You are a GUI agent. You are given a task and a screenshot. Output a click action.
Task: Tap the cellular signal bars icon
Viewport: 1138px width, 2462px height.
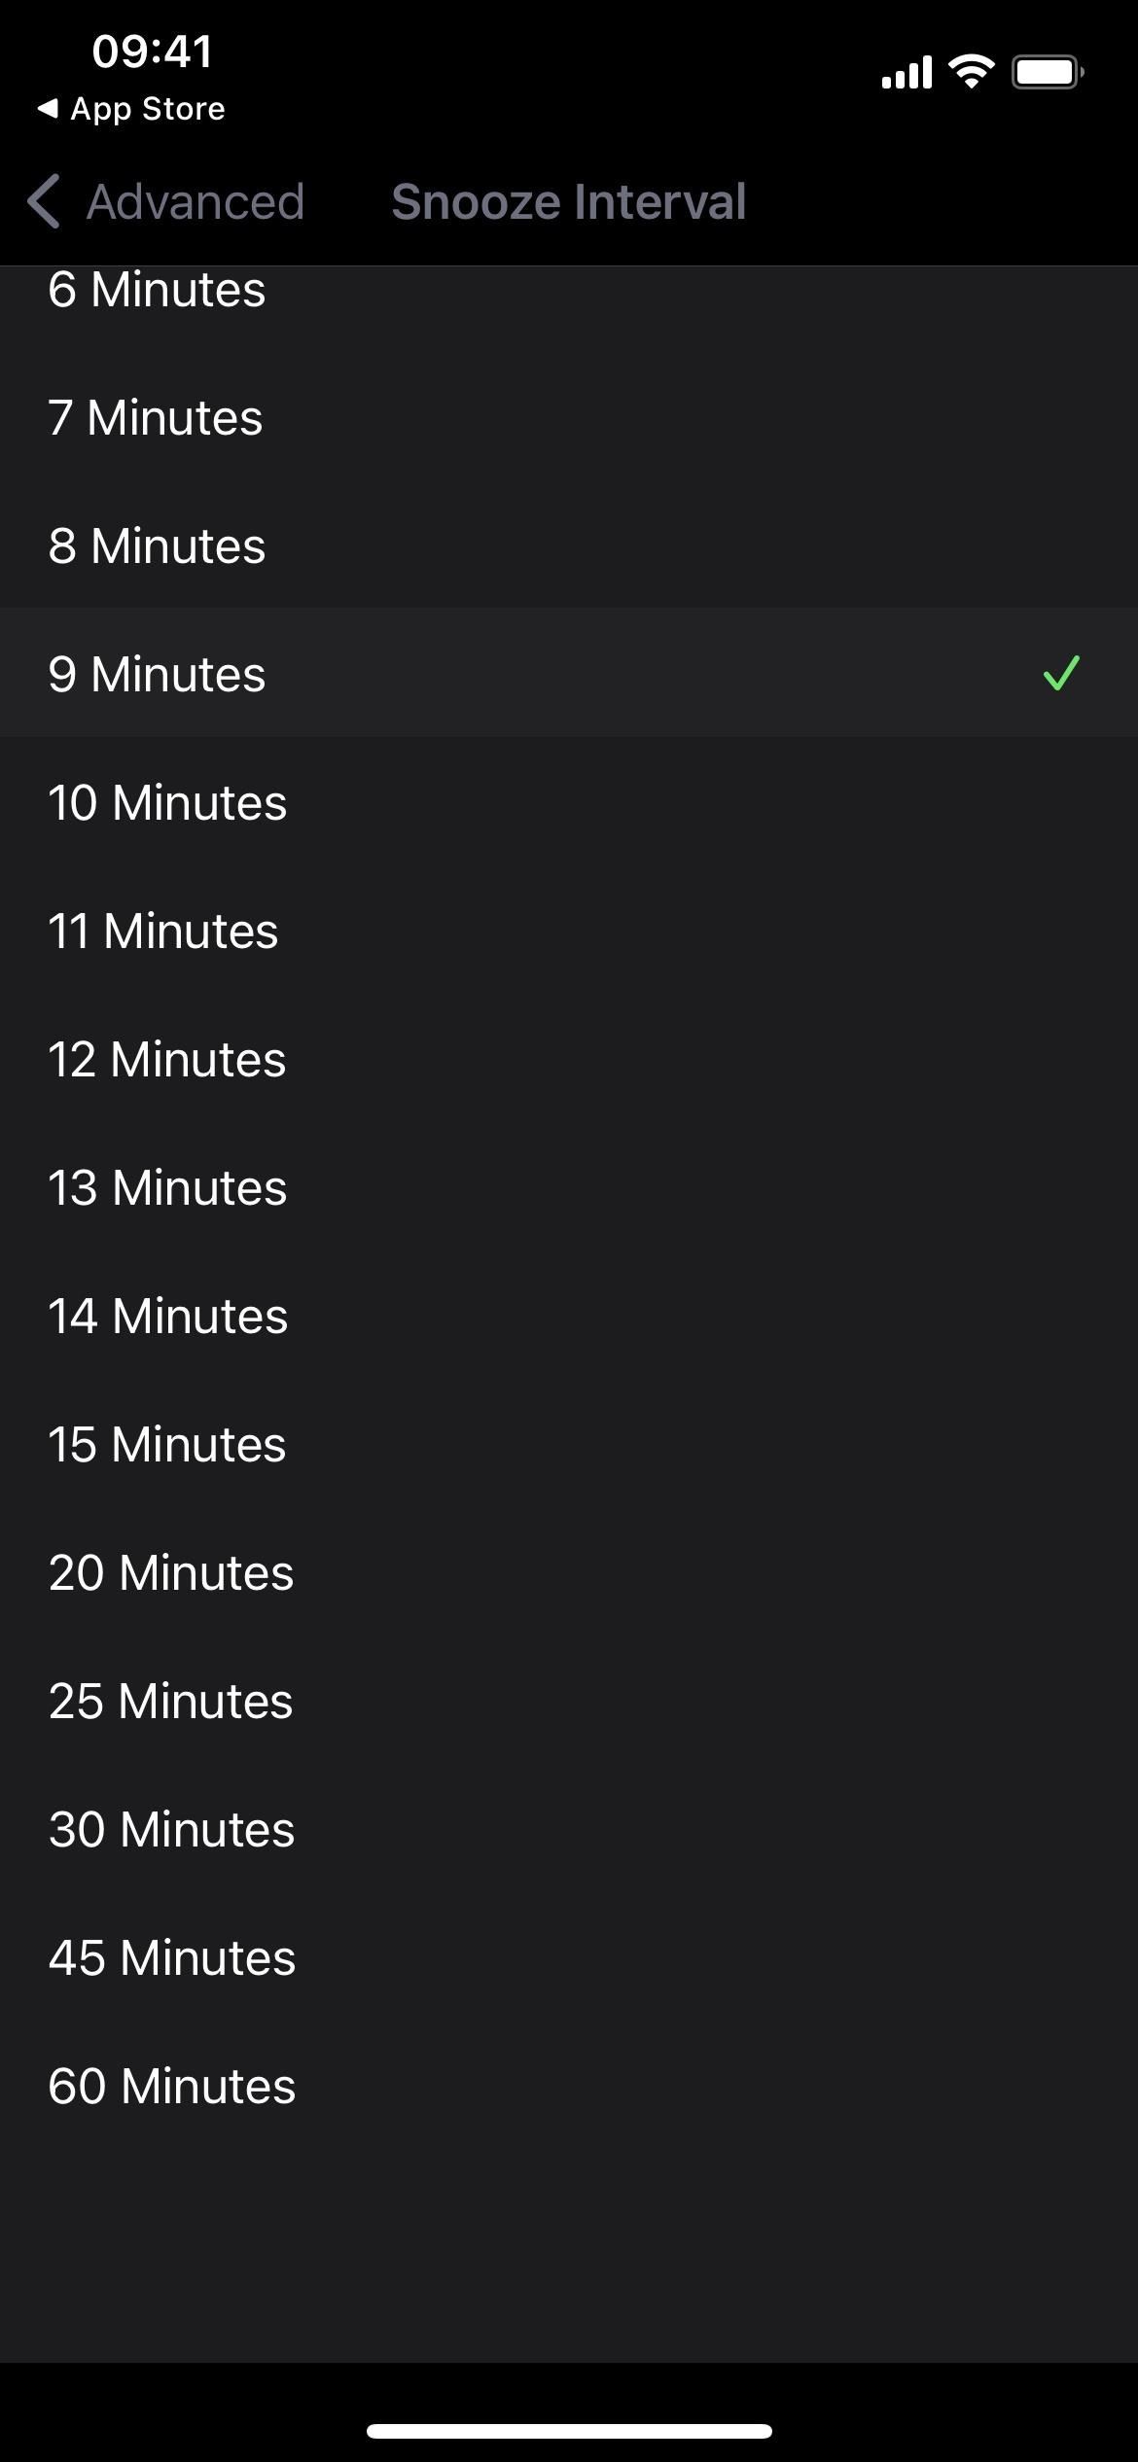coord(907,72)
